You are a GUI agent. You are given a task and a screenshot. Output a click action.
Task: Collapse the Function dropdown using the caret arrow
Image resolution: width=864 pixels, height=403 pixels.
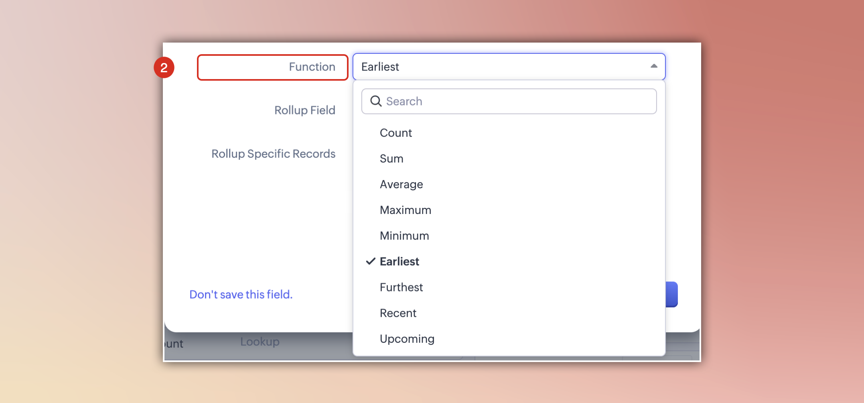tap(654, 66)
